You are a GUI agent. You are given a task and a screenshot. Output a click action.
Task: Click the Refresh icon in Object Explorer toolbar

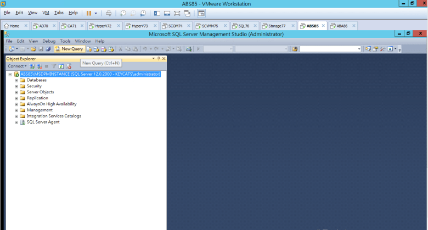point(61,66)
